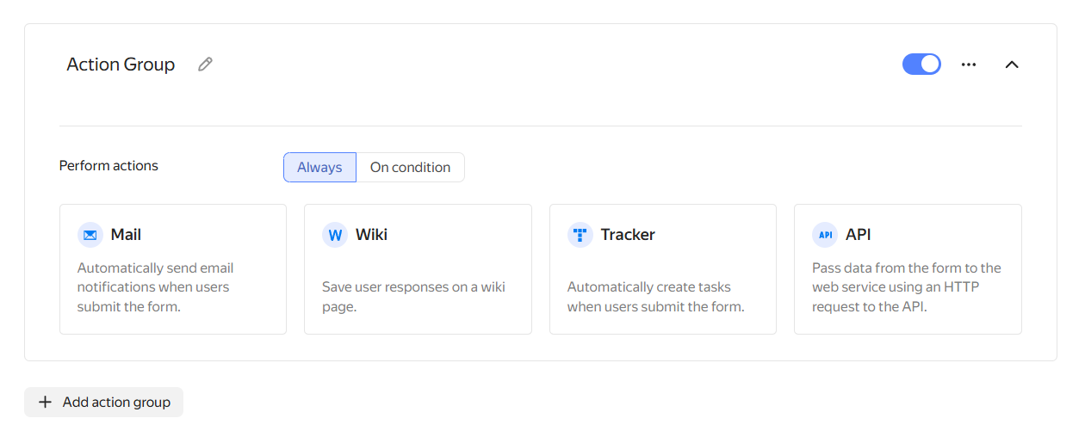
Task: Disable the Action Group toggle switch
Action: pos(921,65)
